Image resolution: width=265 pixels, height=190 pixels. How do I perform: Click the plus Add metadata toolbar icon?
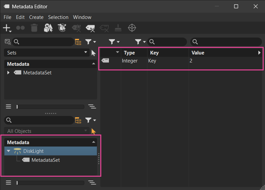click(7, 28)
